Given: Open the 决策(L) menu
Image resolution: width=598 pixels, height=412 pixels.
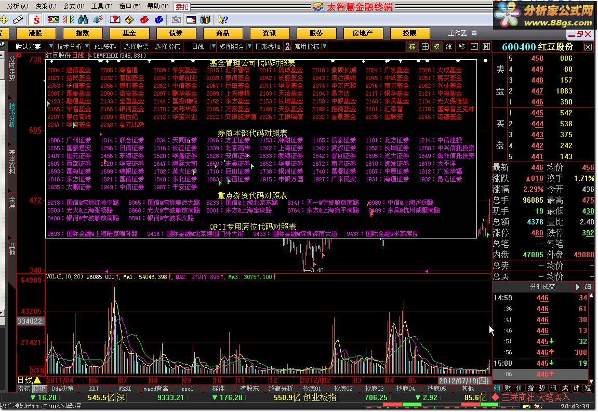Looking at the screenshot, I should click(x=45, y=6).
